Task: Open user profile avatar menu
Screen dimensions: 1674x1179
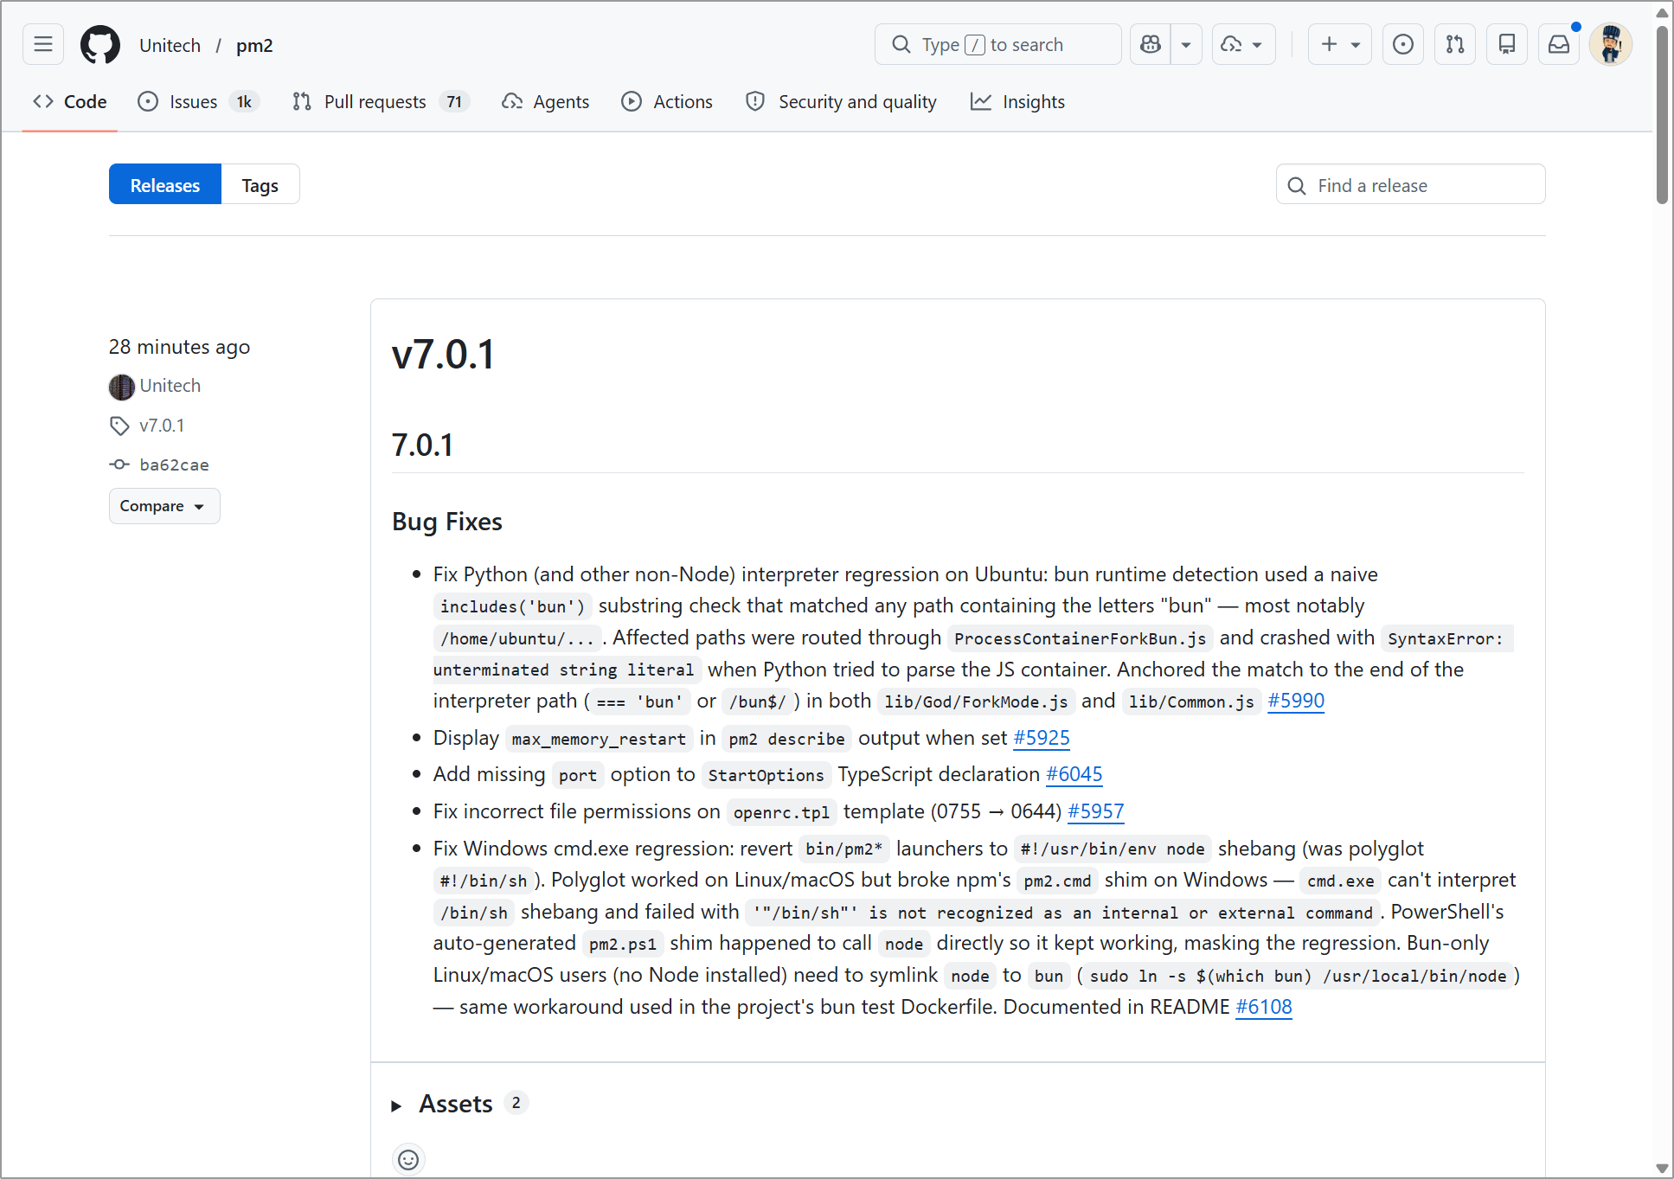Action: pos(1611,44)
